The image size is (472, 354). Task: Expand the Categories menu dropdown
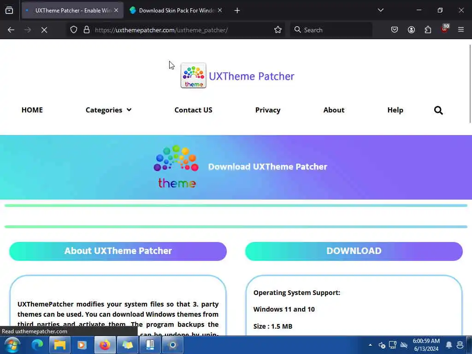point(108,110)
